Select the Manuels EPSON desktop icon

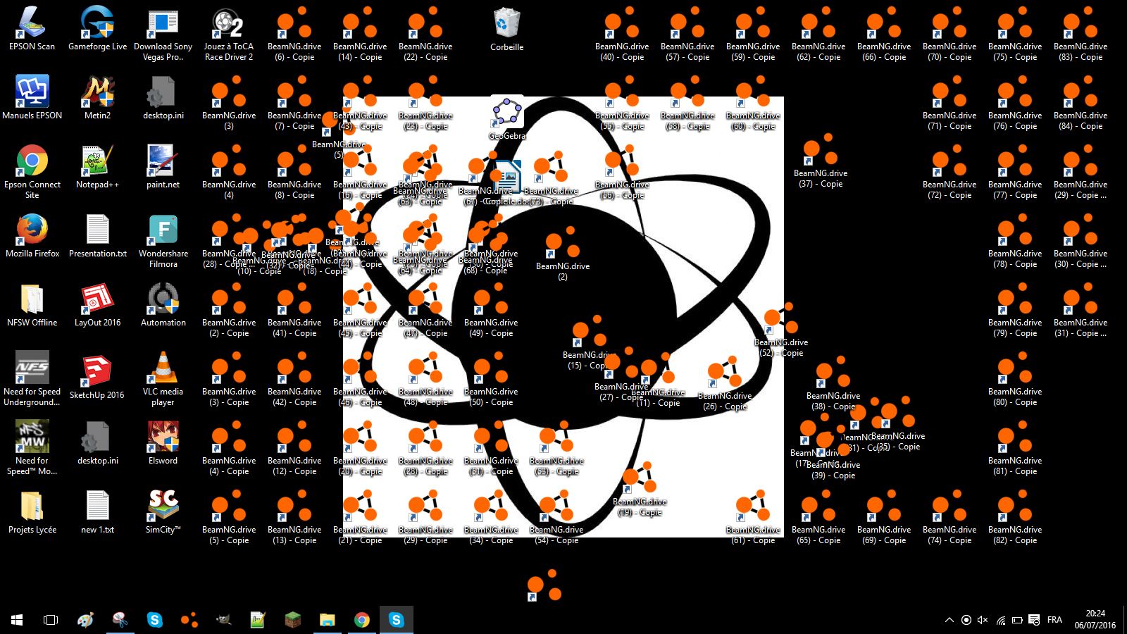pos(32,99)
